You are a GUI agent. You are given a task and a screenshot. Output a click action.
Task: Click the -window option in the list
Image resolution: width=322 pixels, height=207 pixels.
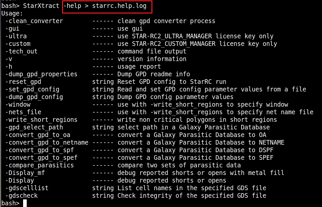coord(18,105)
